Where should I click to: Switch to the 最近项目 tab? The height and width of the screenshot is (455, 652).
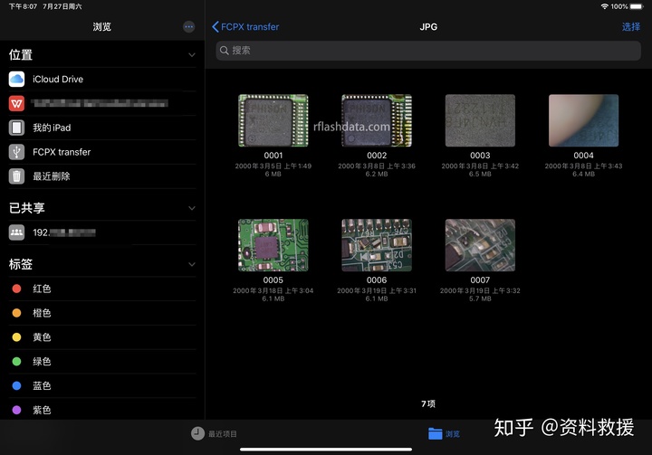214,433
